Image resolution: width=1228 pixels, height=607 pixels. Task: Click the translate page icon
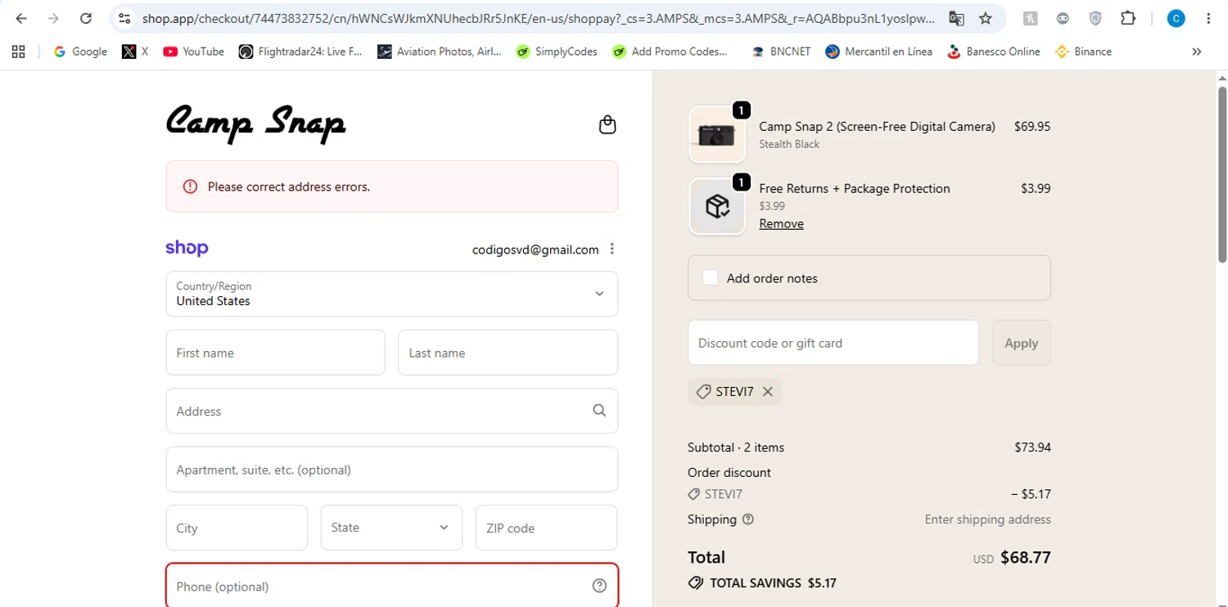(x=955, y=18)
